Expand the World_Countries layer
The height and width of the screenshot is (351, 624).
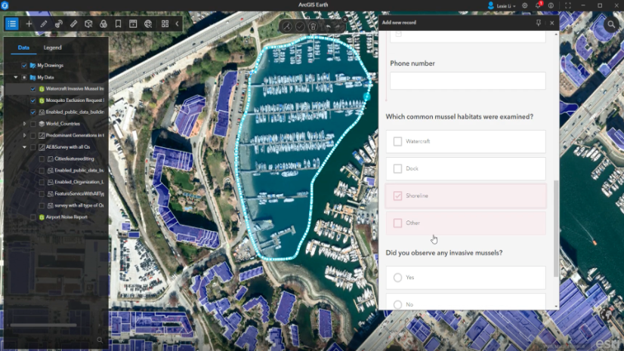[24, 123]
